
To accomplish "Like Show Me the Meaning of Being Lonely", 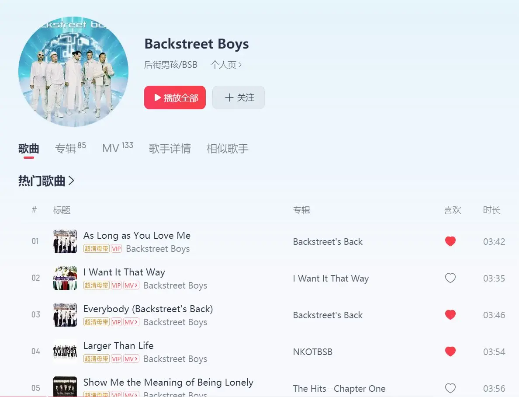I will [450, 388].
